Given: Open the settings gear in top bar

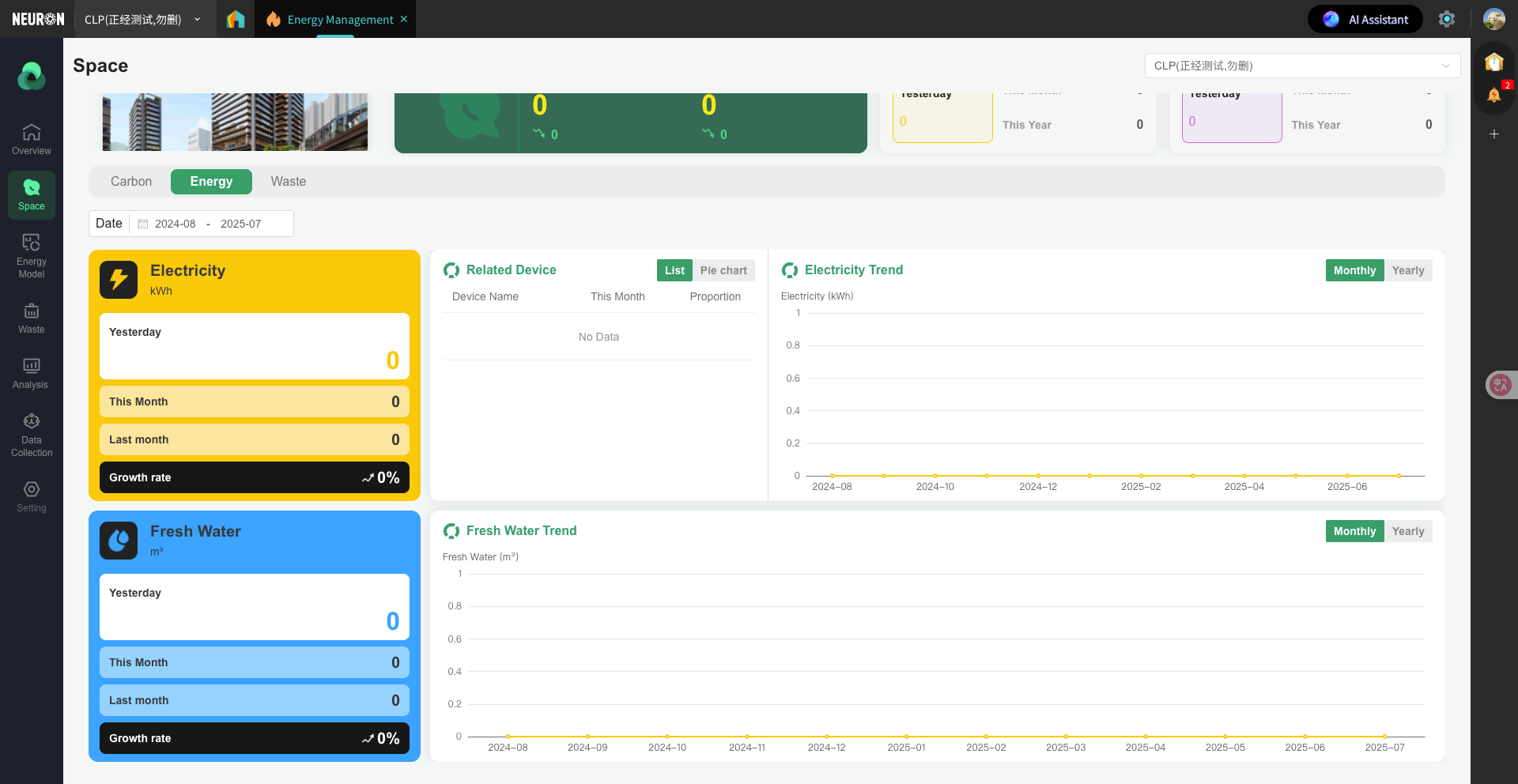Looking at the screenshot, I should click(x=1446, y=19).
